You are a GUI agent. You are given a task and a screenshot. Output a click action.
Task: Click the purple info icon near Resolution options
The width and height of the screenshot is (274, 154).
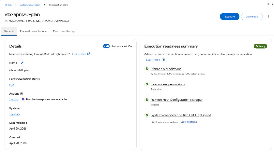click(23, 99)
